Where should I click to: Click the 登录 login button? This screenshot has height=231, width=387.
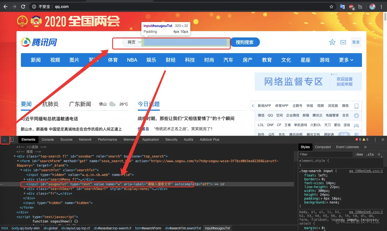click(356, 42)
